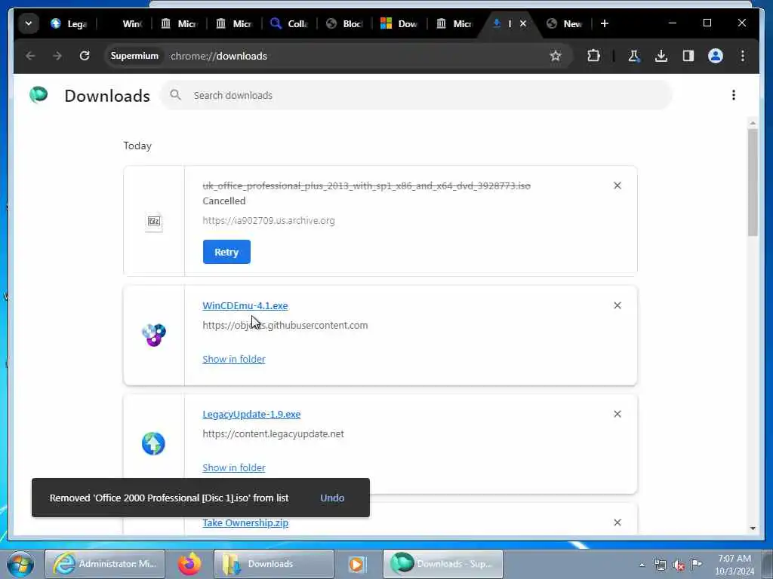The width and height of the screenshot is (773, 579).
Task: Open Windows Media Player taskbar icon
Action: click(356, 564)
